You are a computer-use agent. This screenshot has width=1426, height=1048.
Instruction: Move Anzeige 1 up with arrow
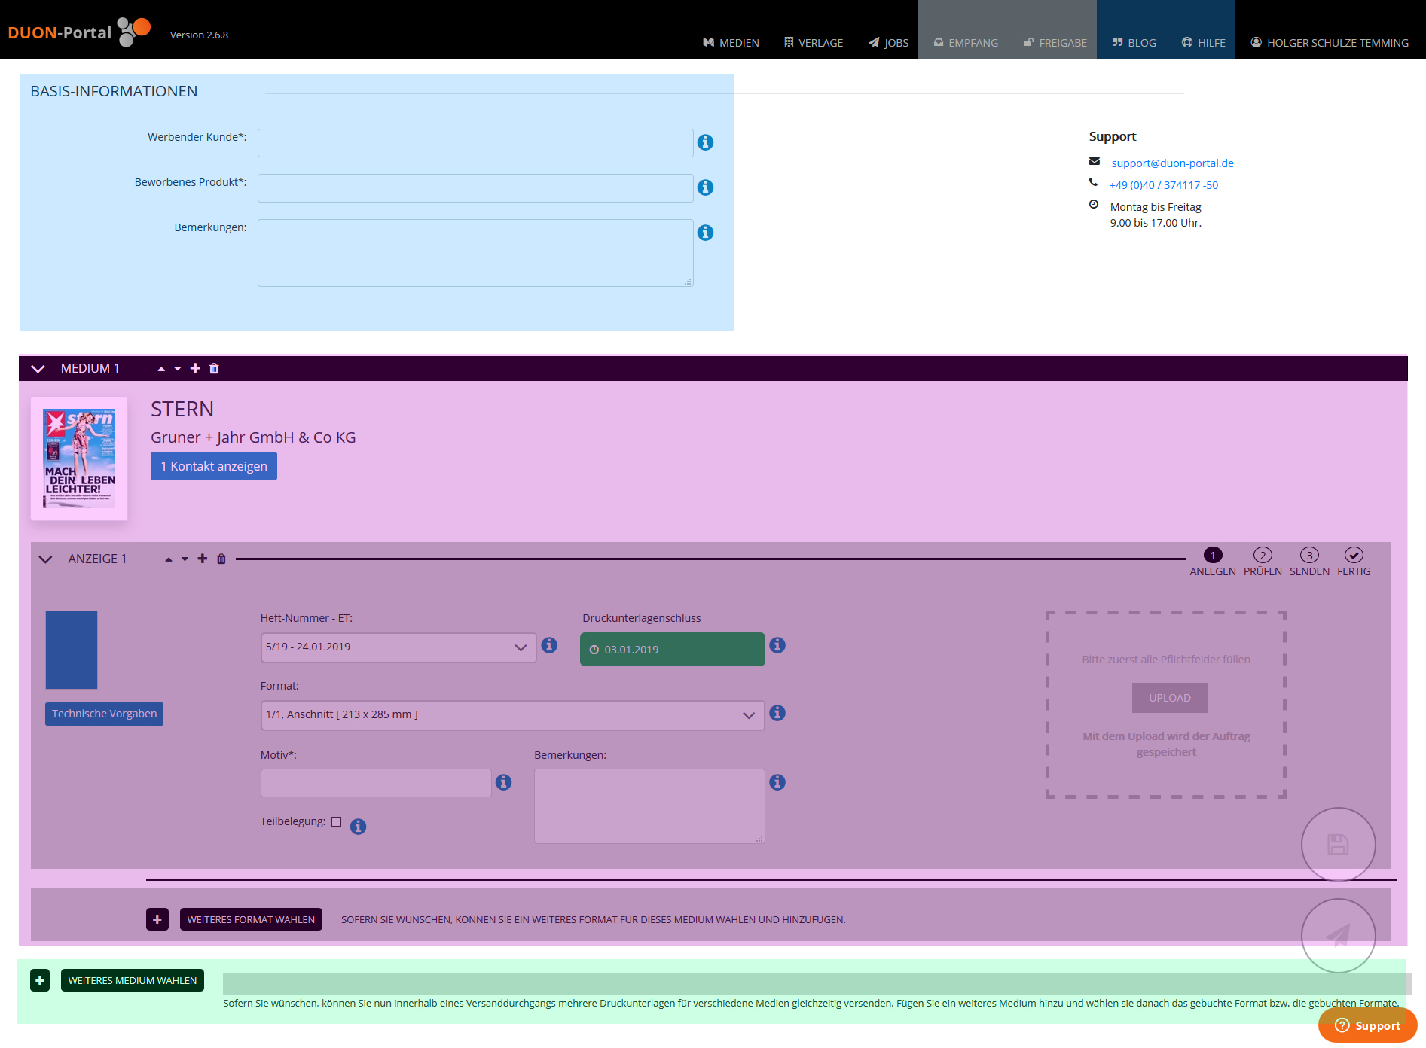point(169,559)
